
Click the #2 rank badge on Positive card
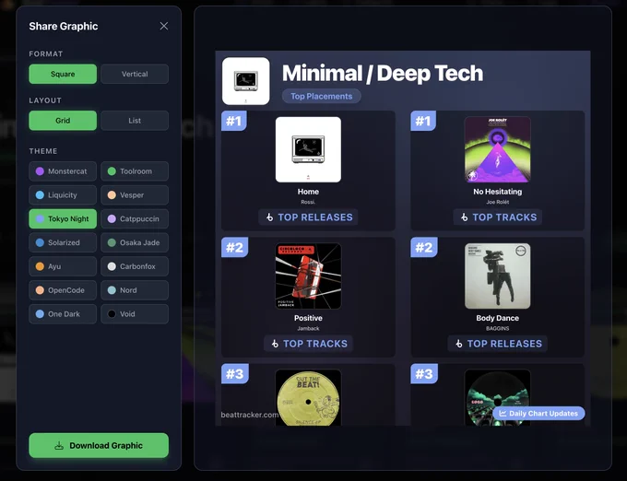click(235, 247)
